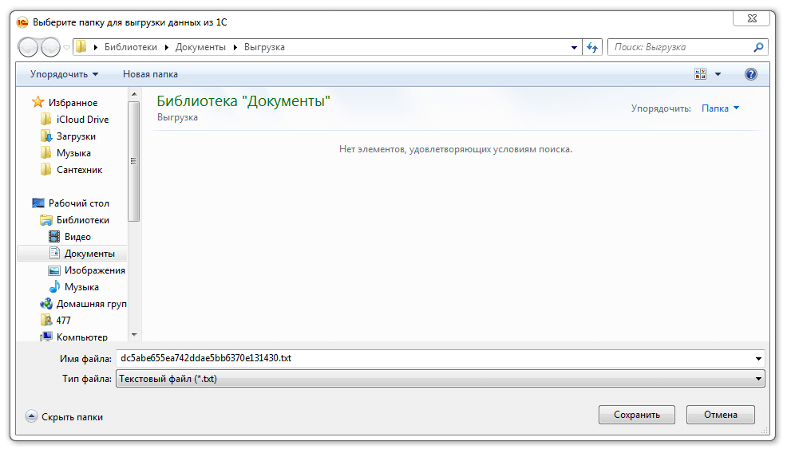
Task: Open the Упорядочить menu
Action: point(64,74)
